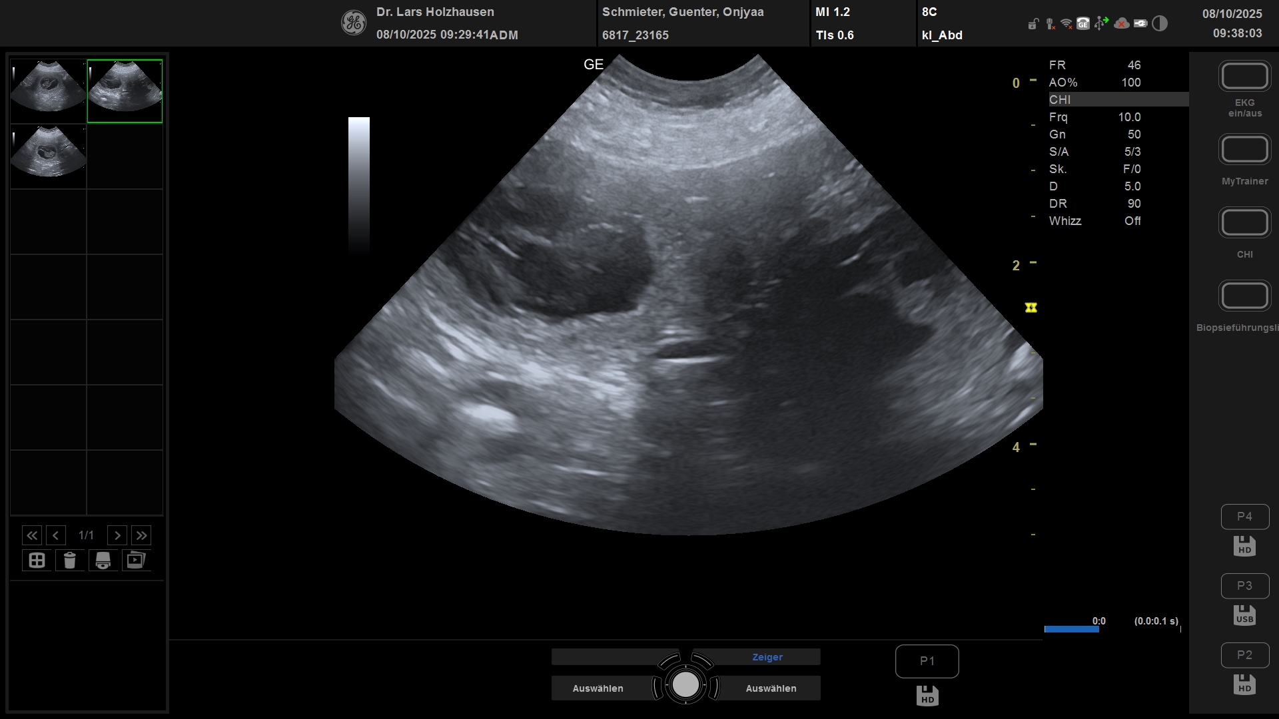This screenshot has height=719, width=1279.
Task: Open the thumbnail grid layout icon
Action: (37, 561)
